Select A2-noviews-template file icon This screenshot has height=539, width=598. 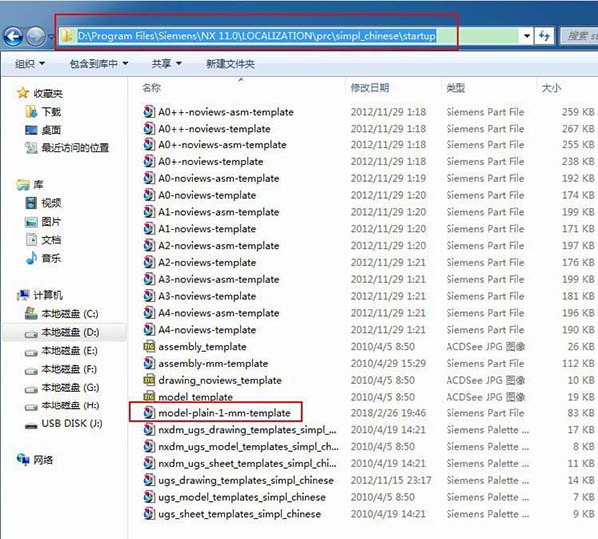pos(149,262)
